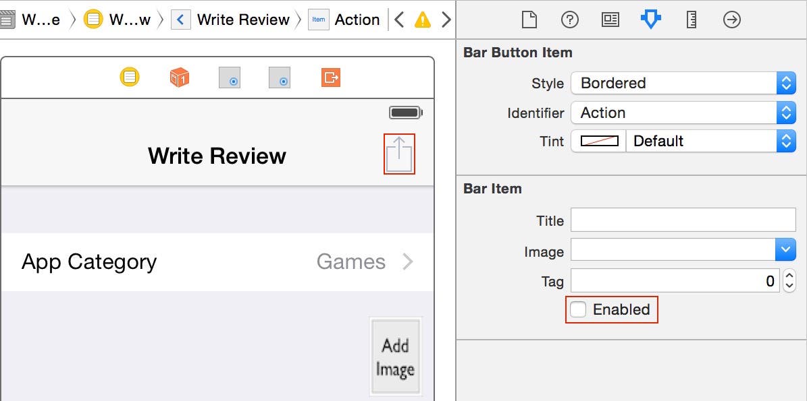Click the battery icon in status bar

(x=406, y=113)
